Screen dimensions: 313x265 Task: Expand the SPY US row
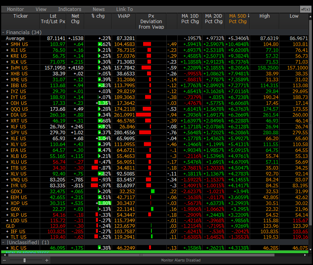7,133
